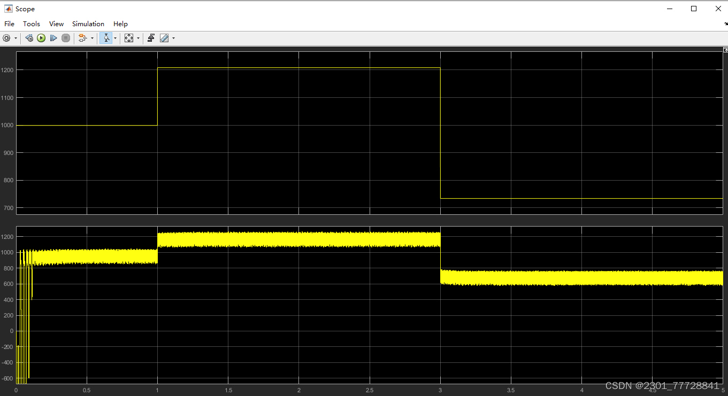Open the Simulation menu
The image size is (728, 396).
[x=88, y=24]
